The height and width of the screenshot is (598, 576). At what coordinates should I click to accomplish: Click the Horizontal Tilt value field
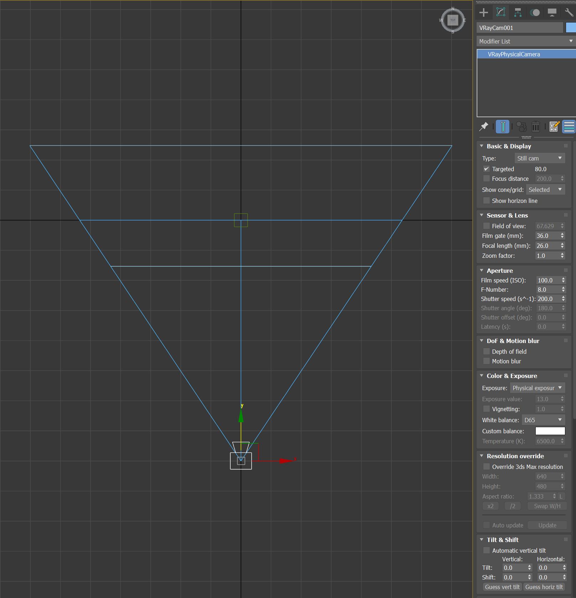pos(549,568)
